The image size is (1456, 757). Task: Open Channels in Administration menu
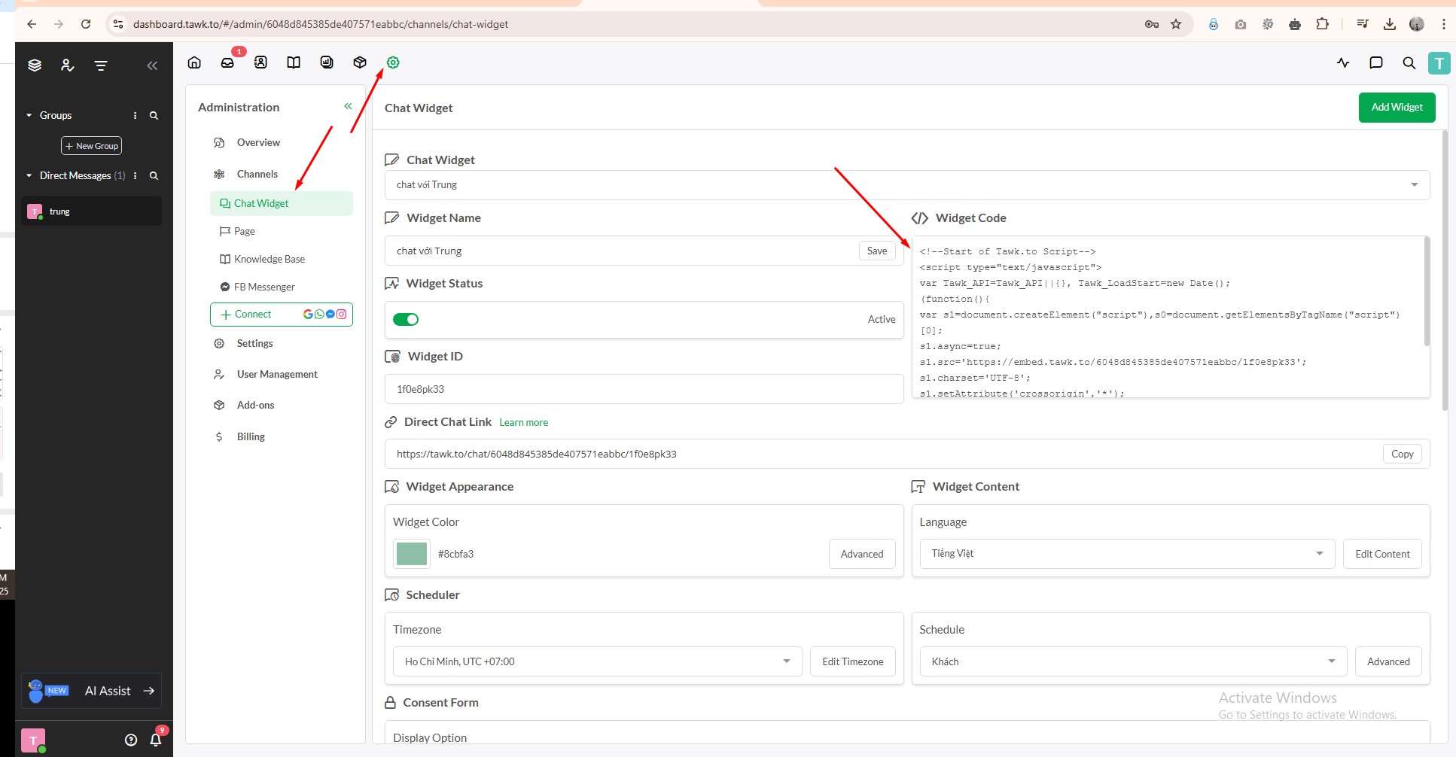(257, 174)
